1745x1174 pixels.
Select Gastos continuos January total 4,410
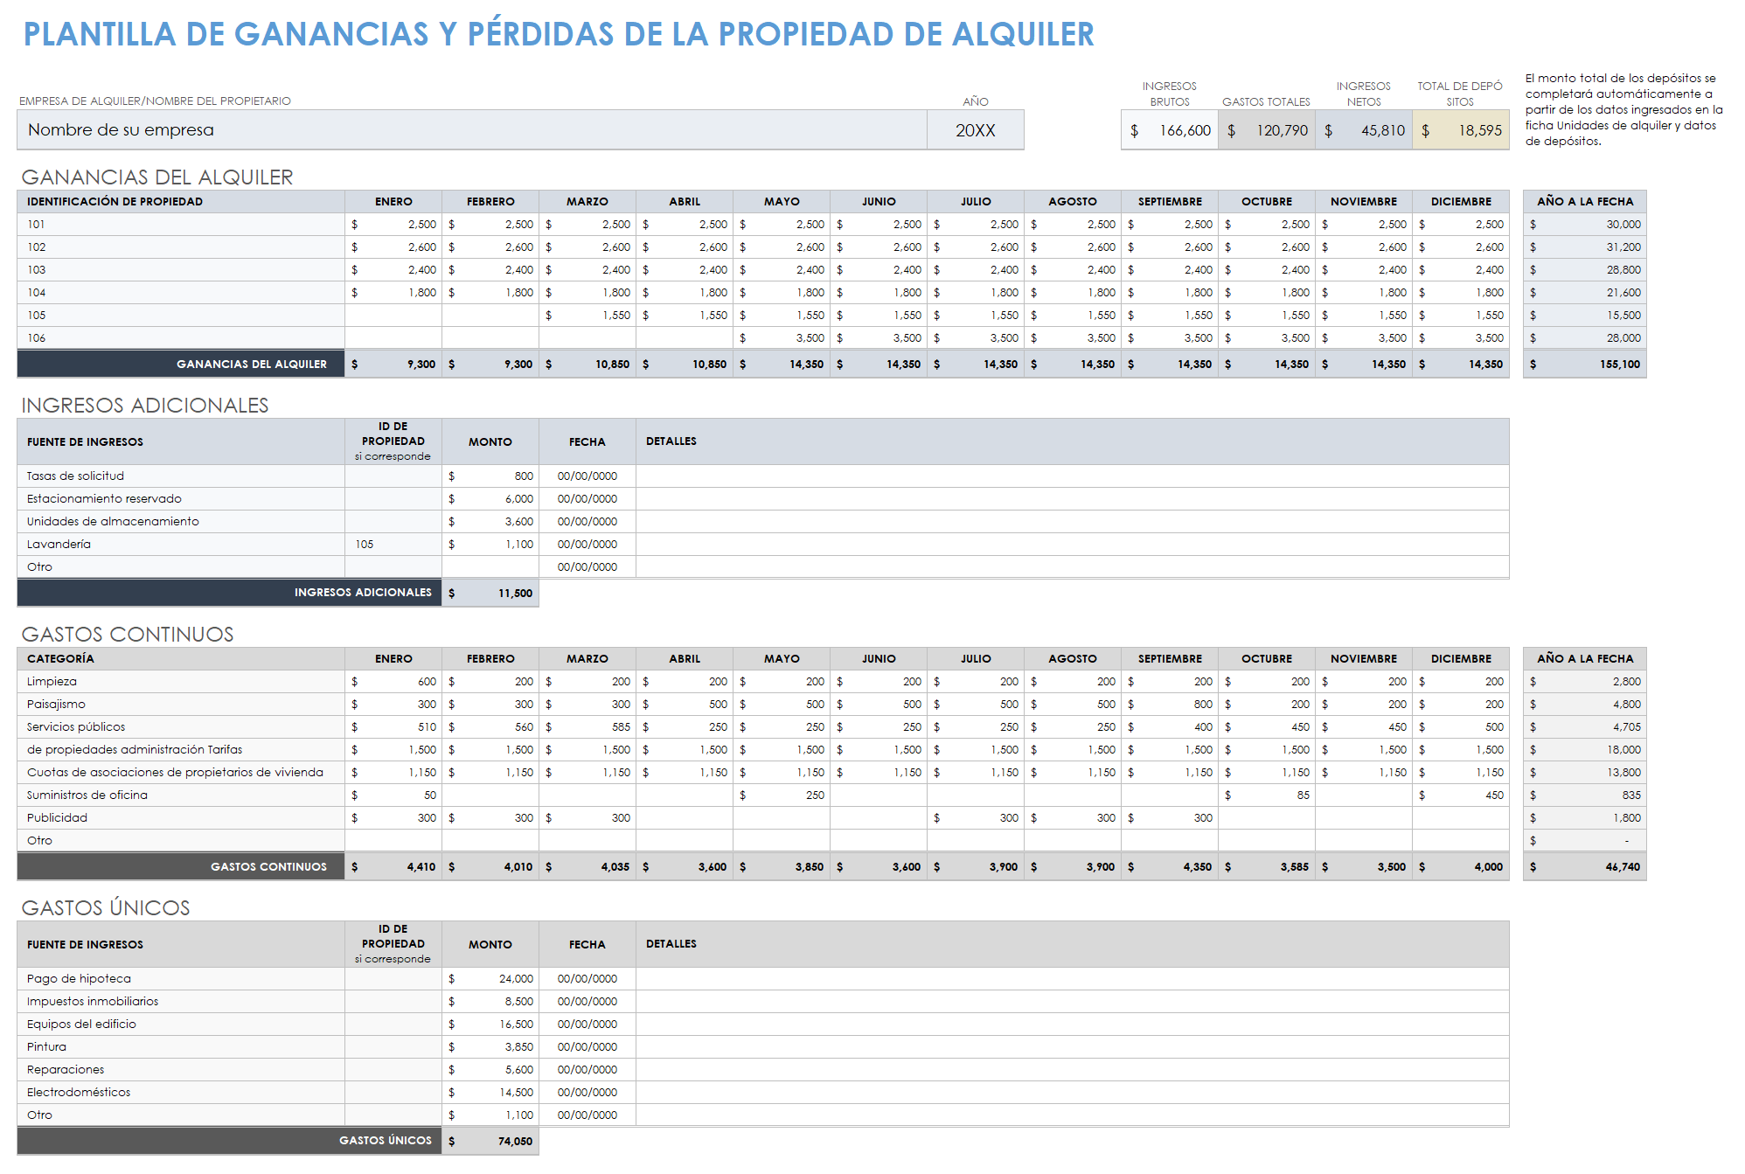point(393,867)
